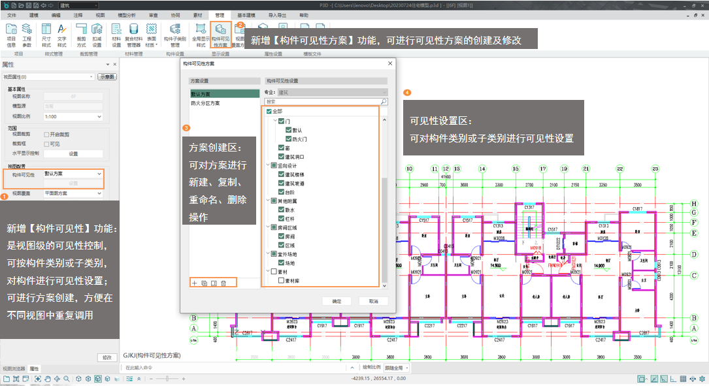Select the 文字样式 ribbon tool
This screenshot has width=709, height=386.
(62, 35)
